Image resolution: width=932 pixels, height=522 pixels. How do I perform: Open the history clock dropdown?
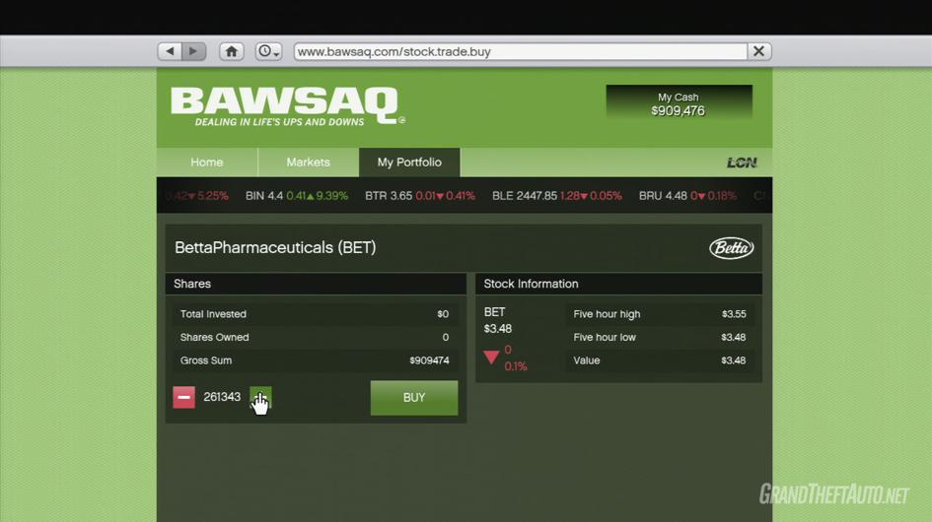point(268,51)
